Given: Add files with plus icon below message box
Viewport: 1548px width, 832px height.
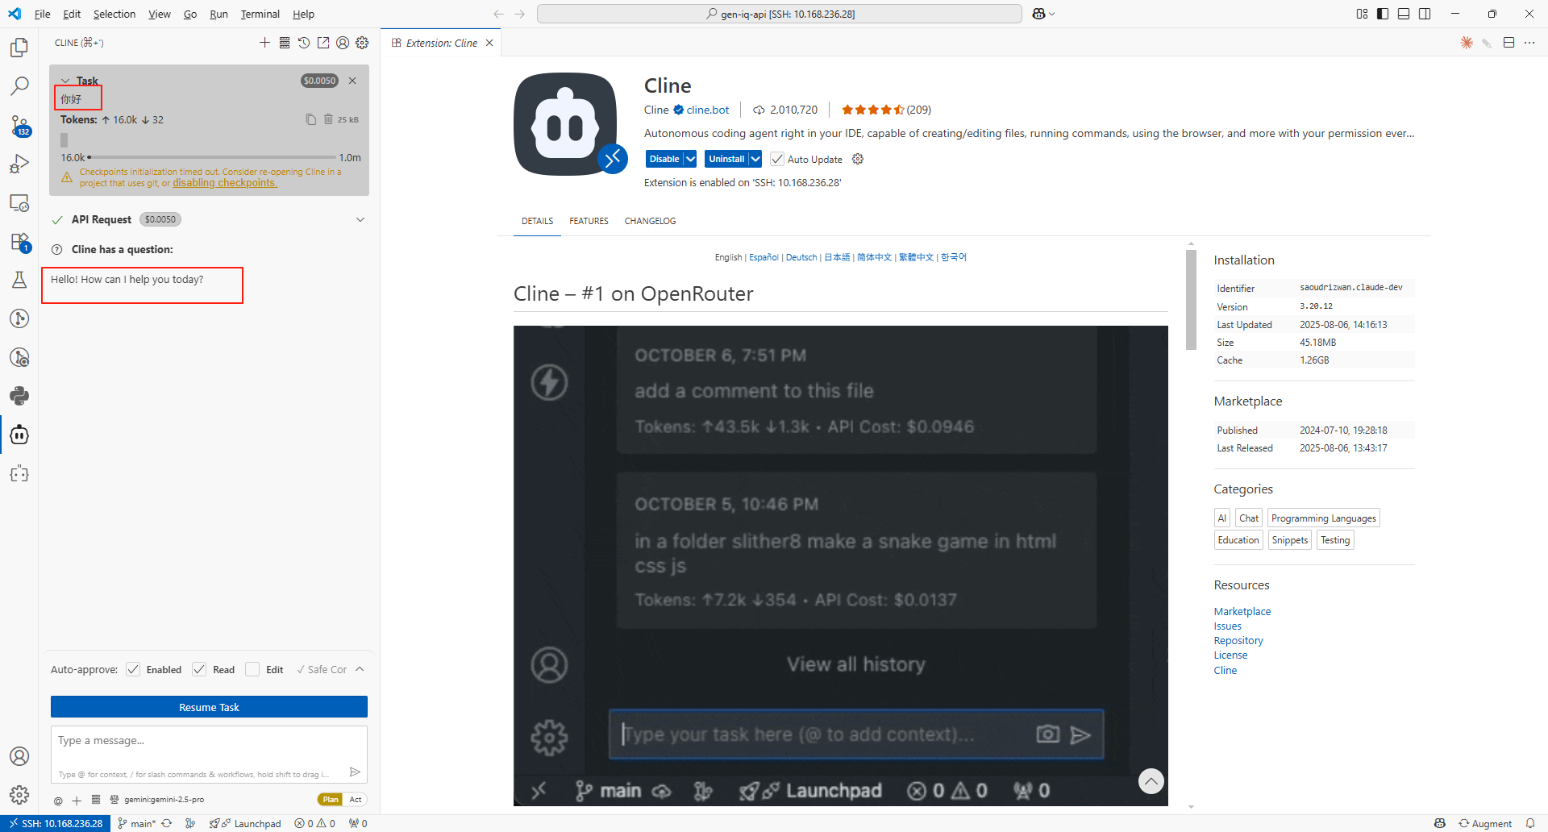Looking at the screenshot, I should (77, 801).
